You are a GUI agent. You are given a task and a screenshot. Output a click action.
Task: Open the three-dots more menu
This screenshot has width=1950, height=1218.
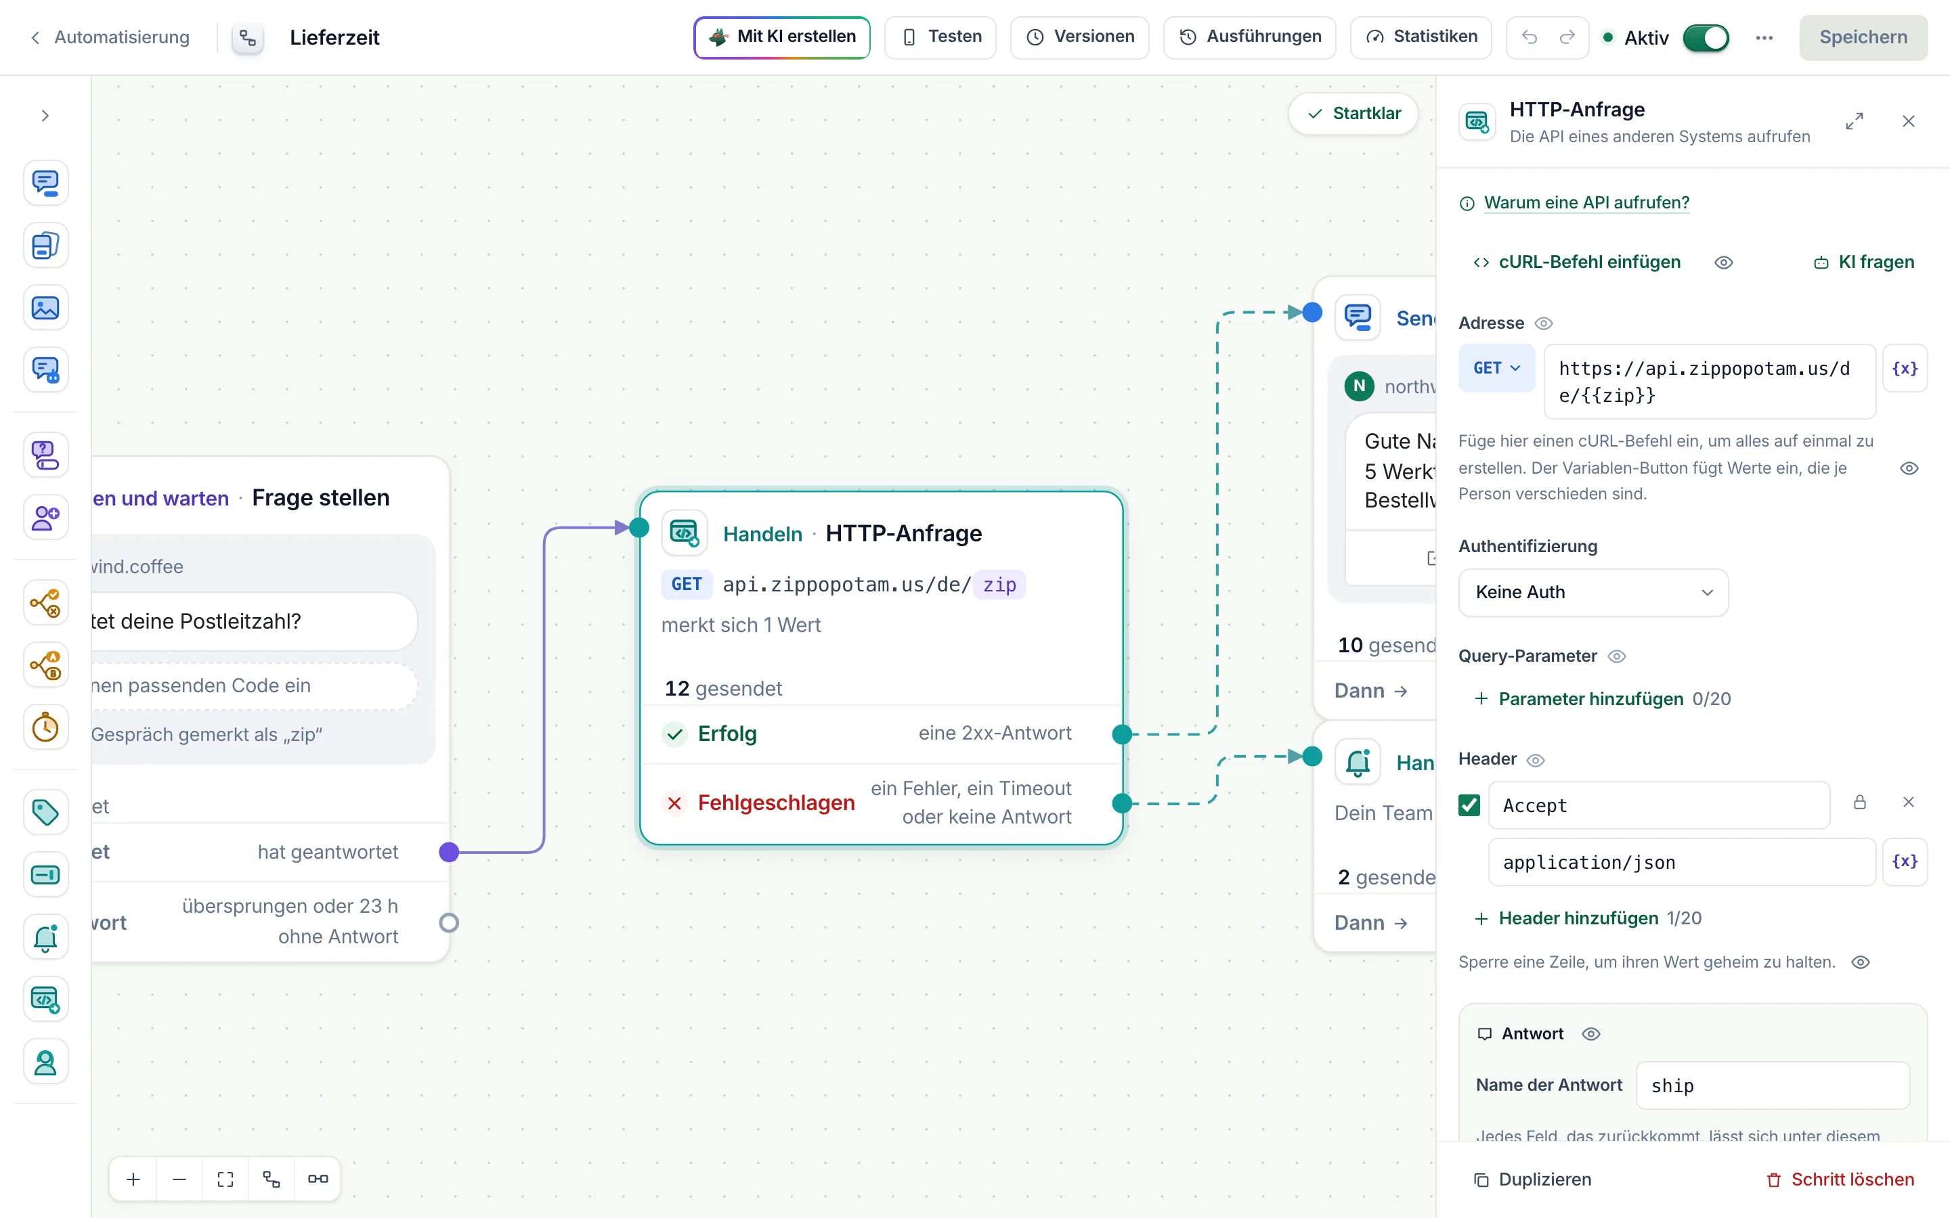point(1764,37)
